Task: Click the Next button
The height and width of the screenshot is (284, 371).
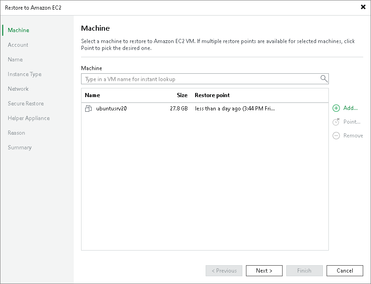Action: (x=264, y=271)
